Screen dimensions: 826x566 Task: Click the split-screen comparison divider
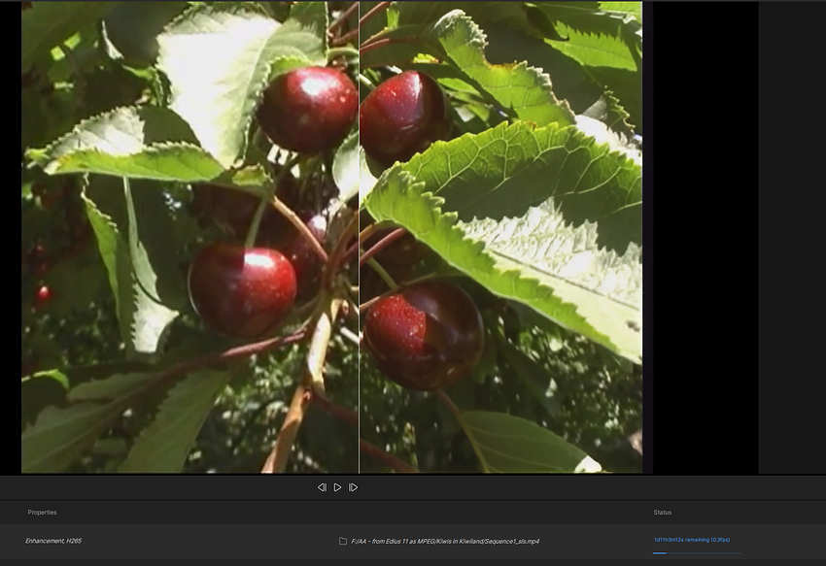360,238
